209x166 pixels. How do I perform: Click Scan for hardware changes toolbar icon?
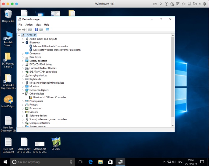point(47,30)
